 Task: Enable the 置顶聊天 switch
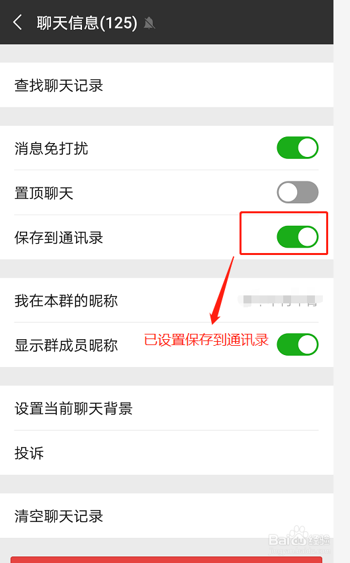298,192
